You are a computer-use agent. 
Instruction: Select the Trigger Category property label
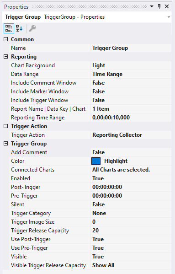pyautogui.click(x=31, y=213)
